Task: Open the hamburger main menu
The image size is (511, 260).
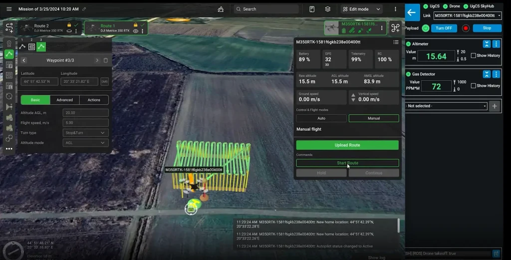Action: [x=9, y=9]
